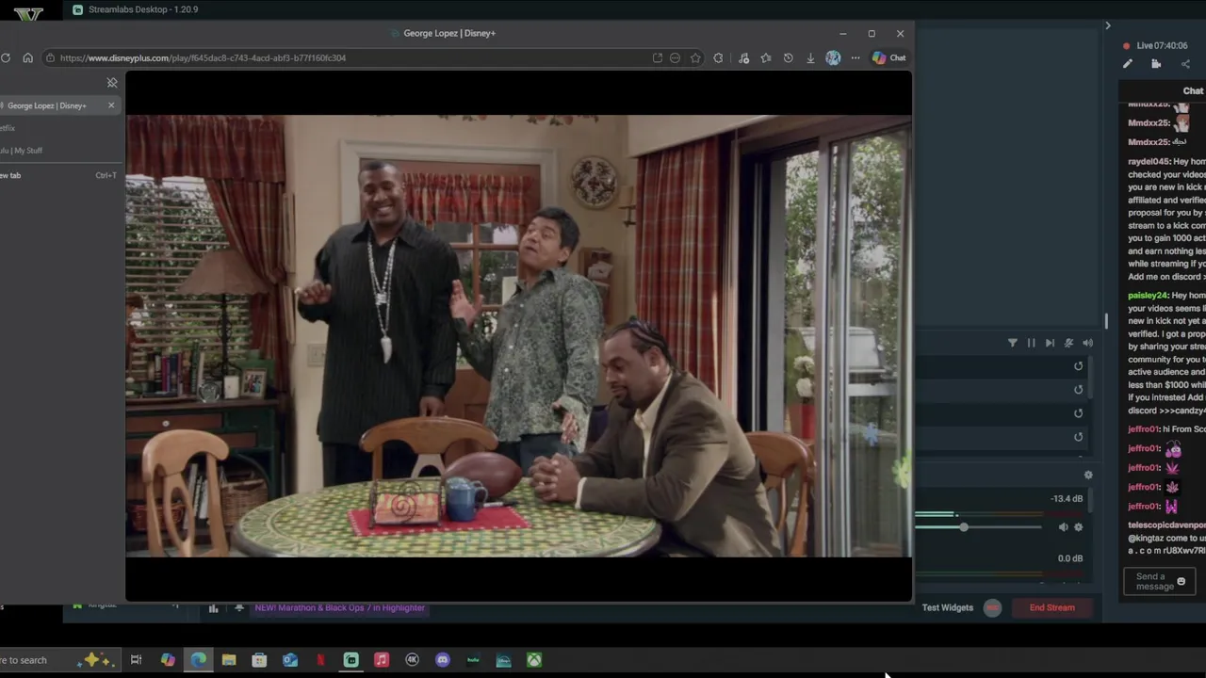Screen dimensions: 1206x678
Task: Unpin the vertical tabs pane
Action: (x=112, y=83)
